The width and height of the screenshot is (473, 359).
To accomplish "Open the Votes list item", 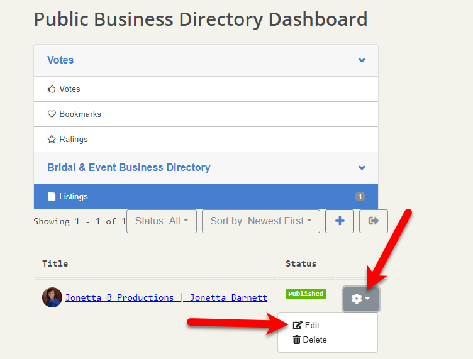I will [x=206, y=89].
